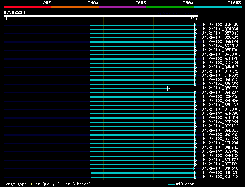Click the shorter Q56ZT8 alignment bar
This screenshot has width=245, height=187.
tap(129, 89)
